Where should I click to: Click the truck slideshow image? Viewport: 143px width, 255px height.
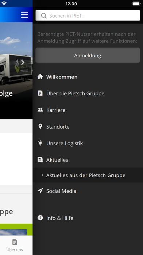pos(16,71)
